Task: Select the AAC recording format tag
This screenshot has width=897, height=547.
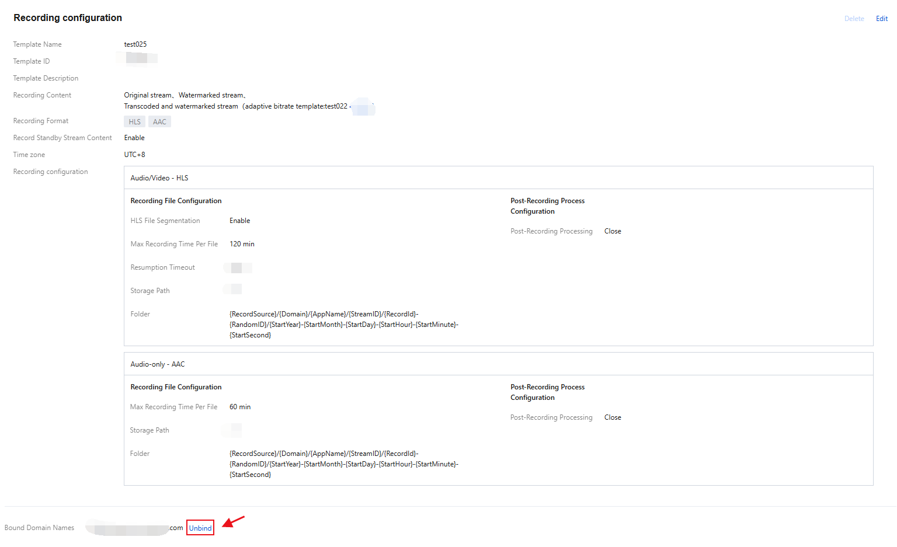Action: point(159,122)
